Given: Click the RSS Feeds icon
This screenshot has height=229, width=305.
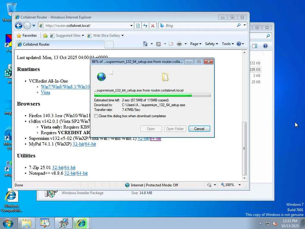Looking at the screenshot, I should pyautogui.click(x=158, y=44).
